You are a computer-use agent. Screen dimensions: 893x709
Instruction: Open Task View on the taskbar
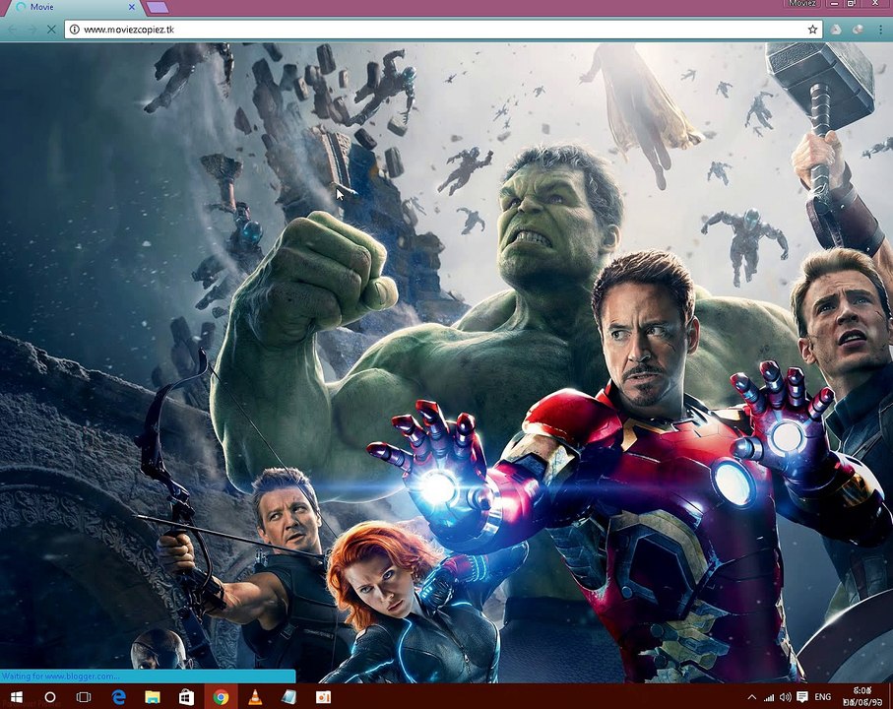[x=84, y=697]
